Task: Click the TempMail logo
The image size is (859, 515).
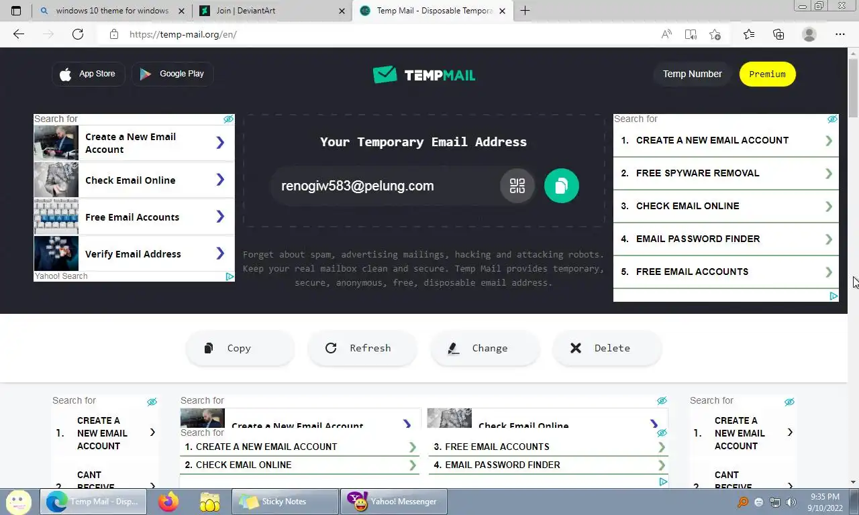Action: 424,74
